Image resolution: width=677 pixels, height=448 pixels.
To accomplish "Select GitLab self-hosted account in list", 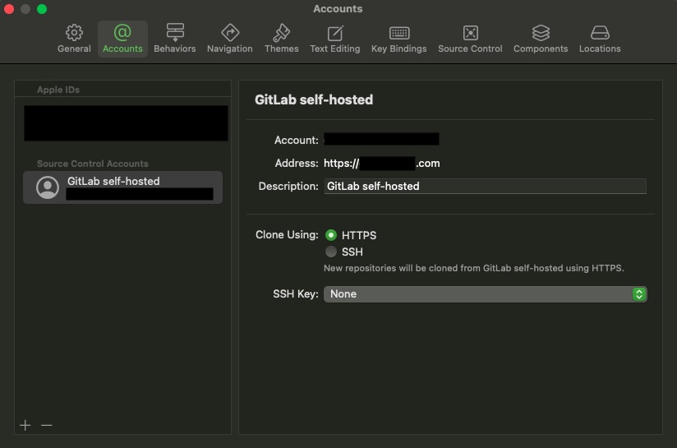I will (x=122, y=187).
